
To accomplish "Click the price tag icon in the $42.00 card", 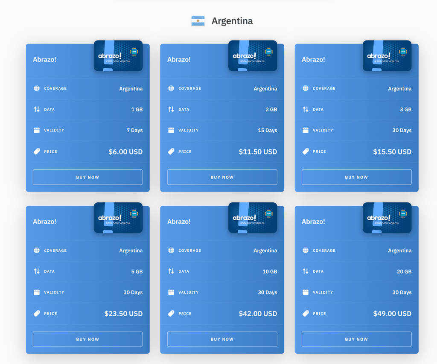I will tap(171, 314).
